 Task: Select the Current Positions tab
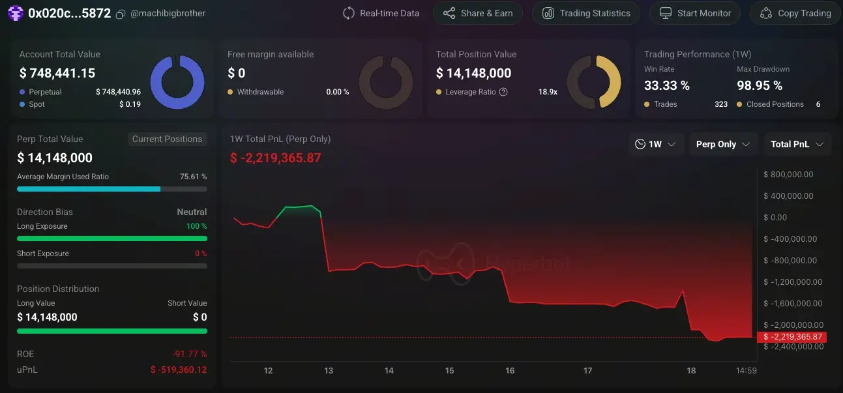[167, 139]
